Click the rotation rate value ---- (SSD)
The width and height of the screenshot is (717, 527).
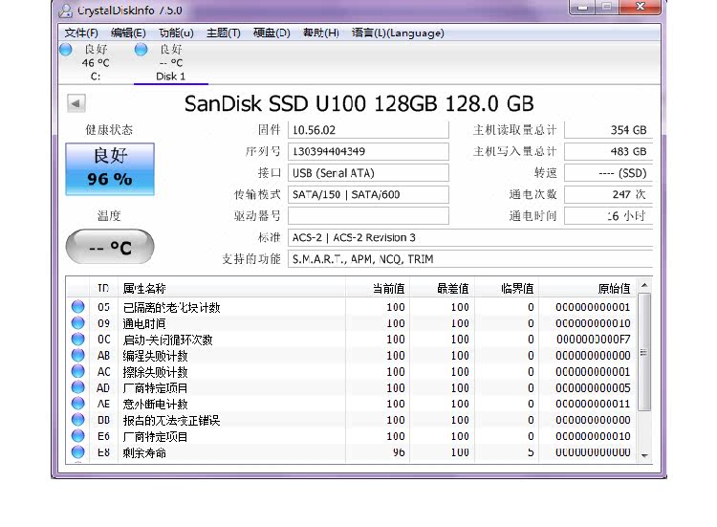[608, 173]
